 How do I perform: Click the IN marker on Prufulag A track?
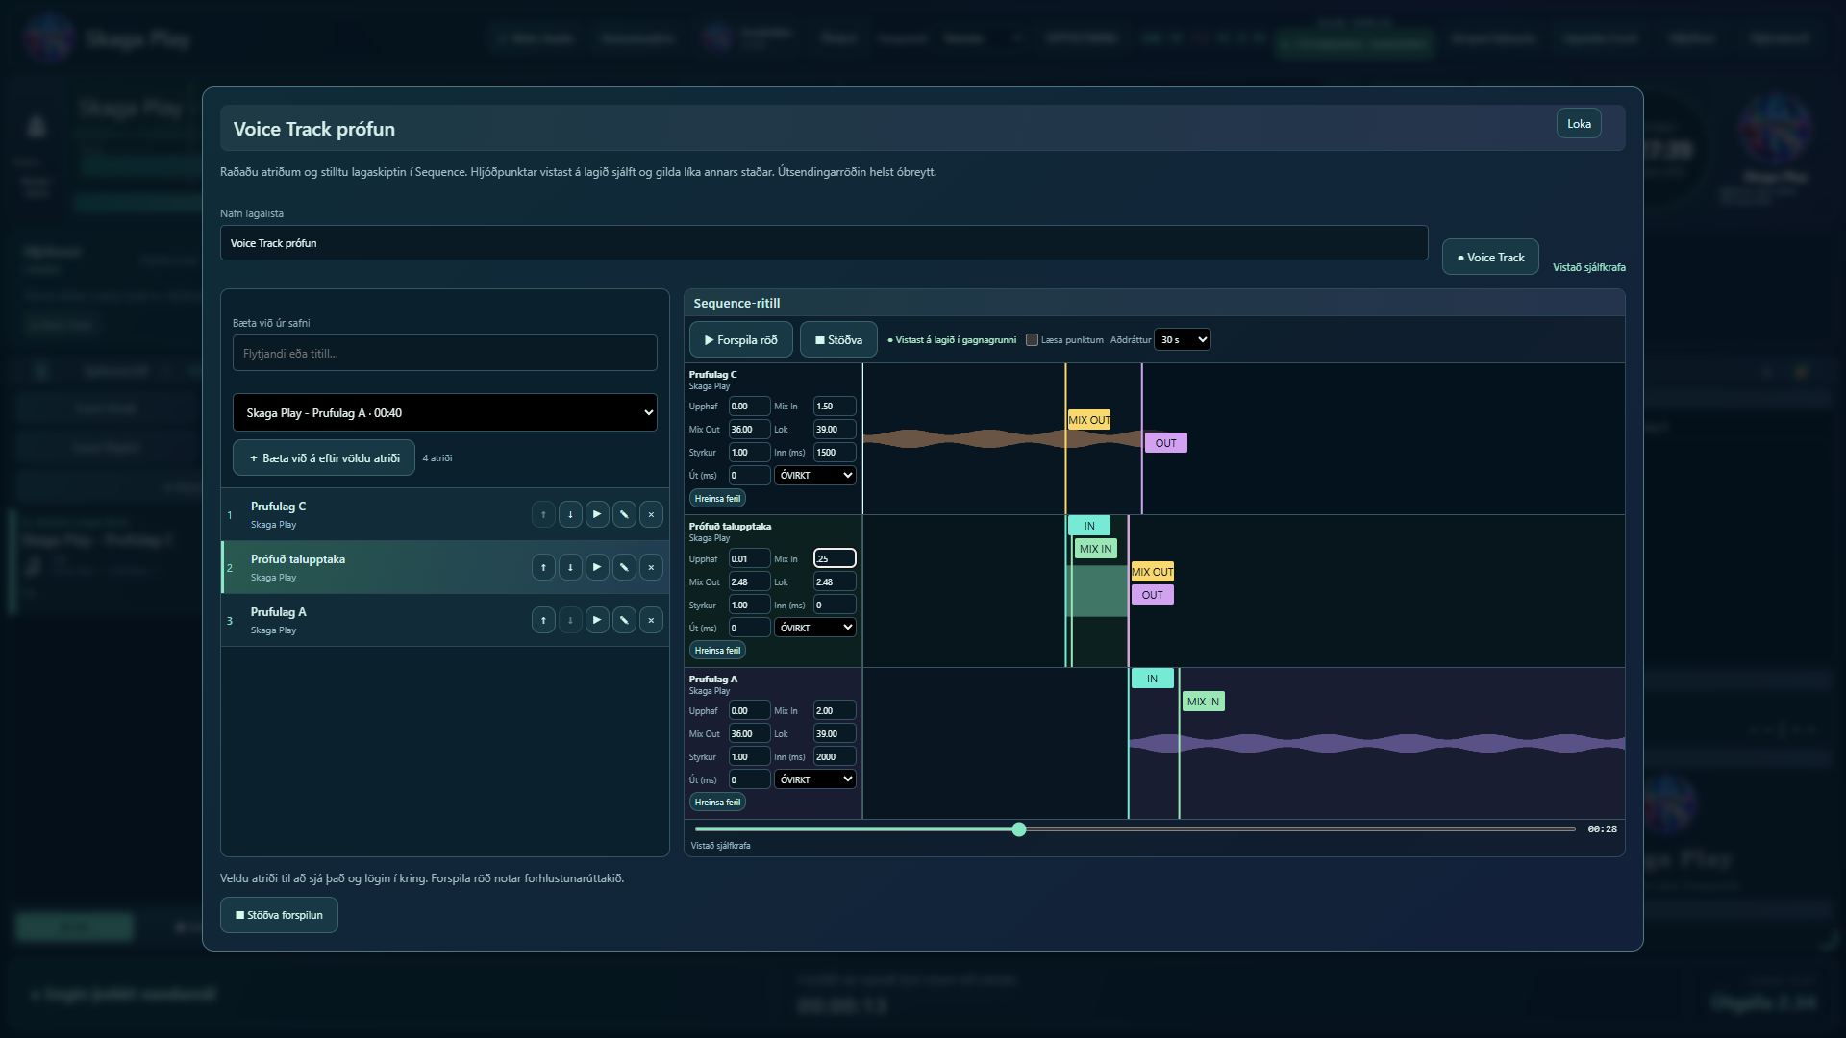[x=1152, y=679]
